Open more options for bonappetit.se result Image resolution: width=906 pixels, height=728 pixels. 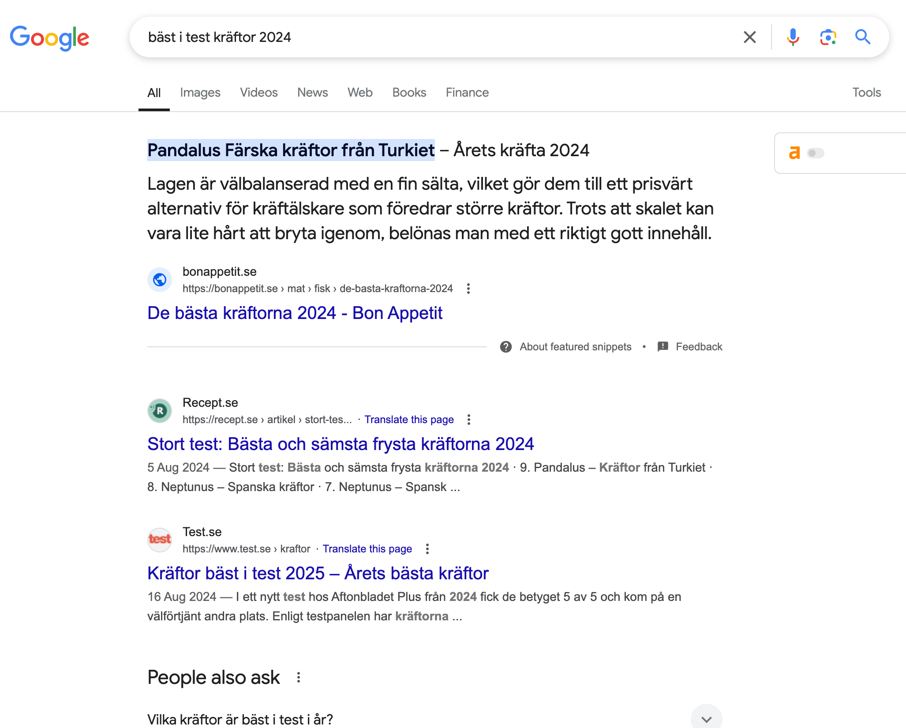468,289
